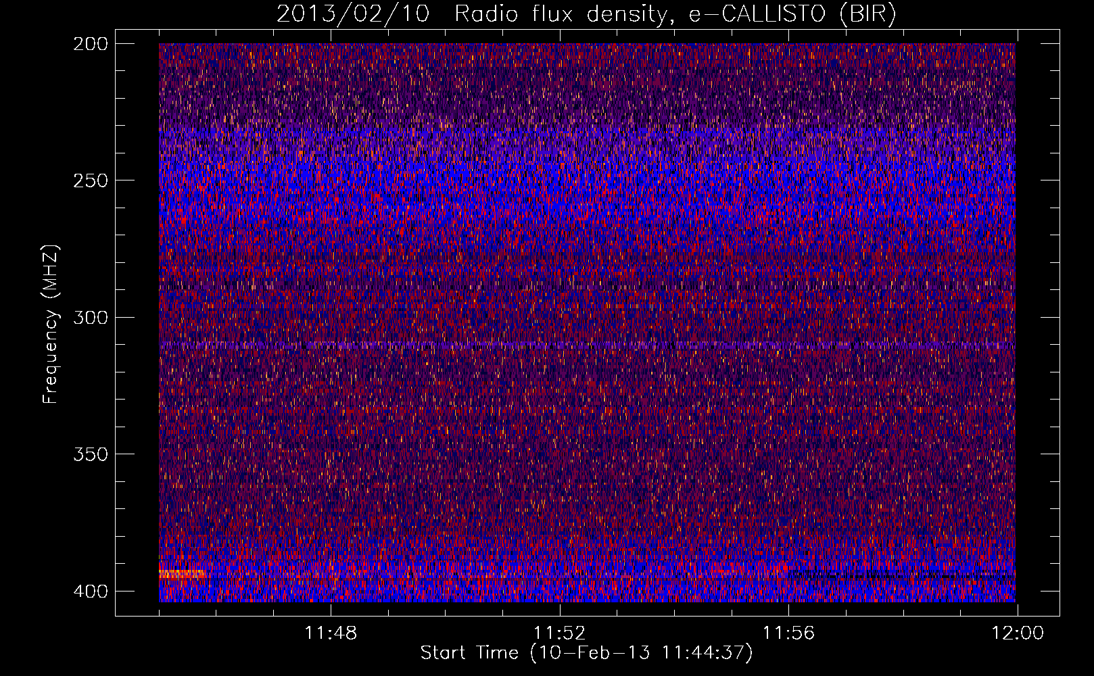
Task: Click the "Start Time (10-Feb-13 11:44:37)" axis label
Action: tap(586, 653)
